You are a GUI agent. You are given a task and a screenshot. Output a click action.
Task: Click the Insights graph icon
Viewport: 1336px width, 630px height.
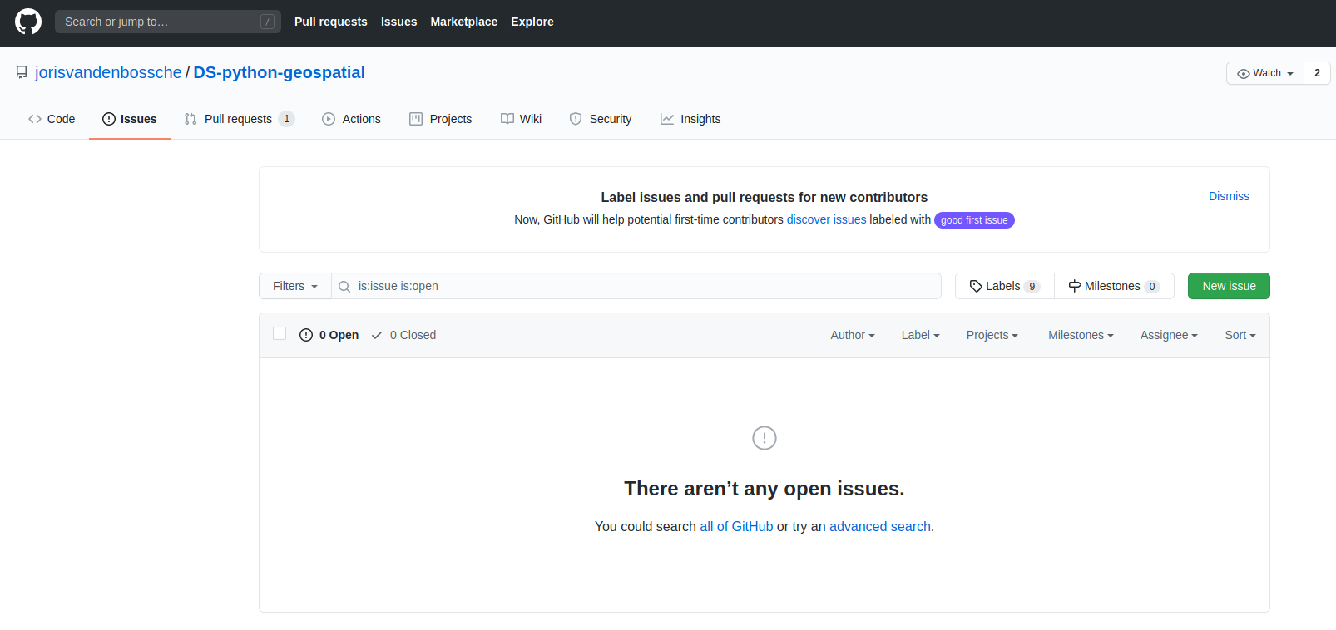[667, 119]
